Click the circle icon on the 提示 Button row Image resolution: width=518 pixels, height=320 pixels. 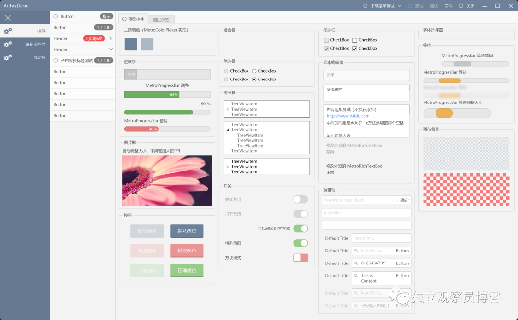coord(56,16)
